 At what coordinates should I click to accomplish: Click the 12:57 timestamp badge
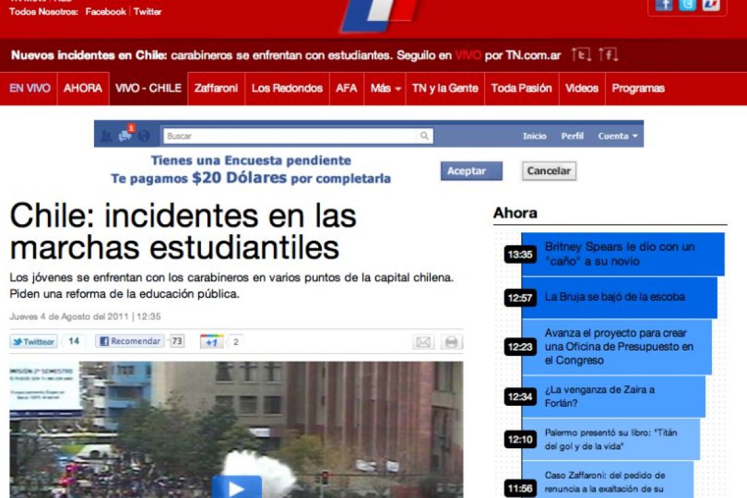pos(520,298)
